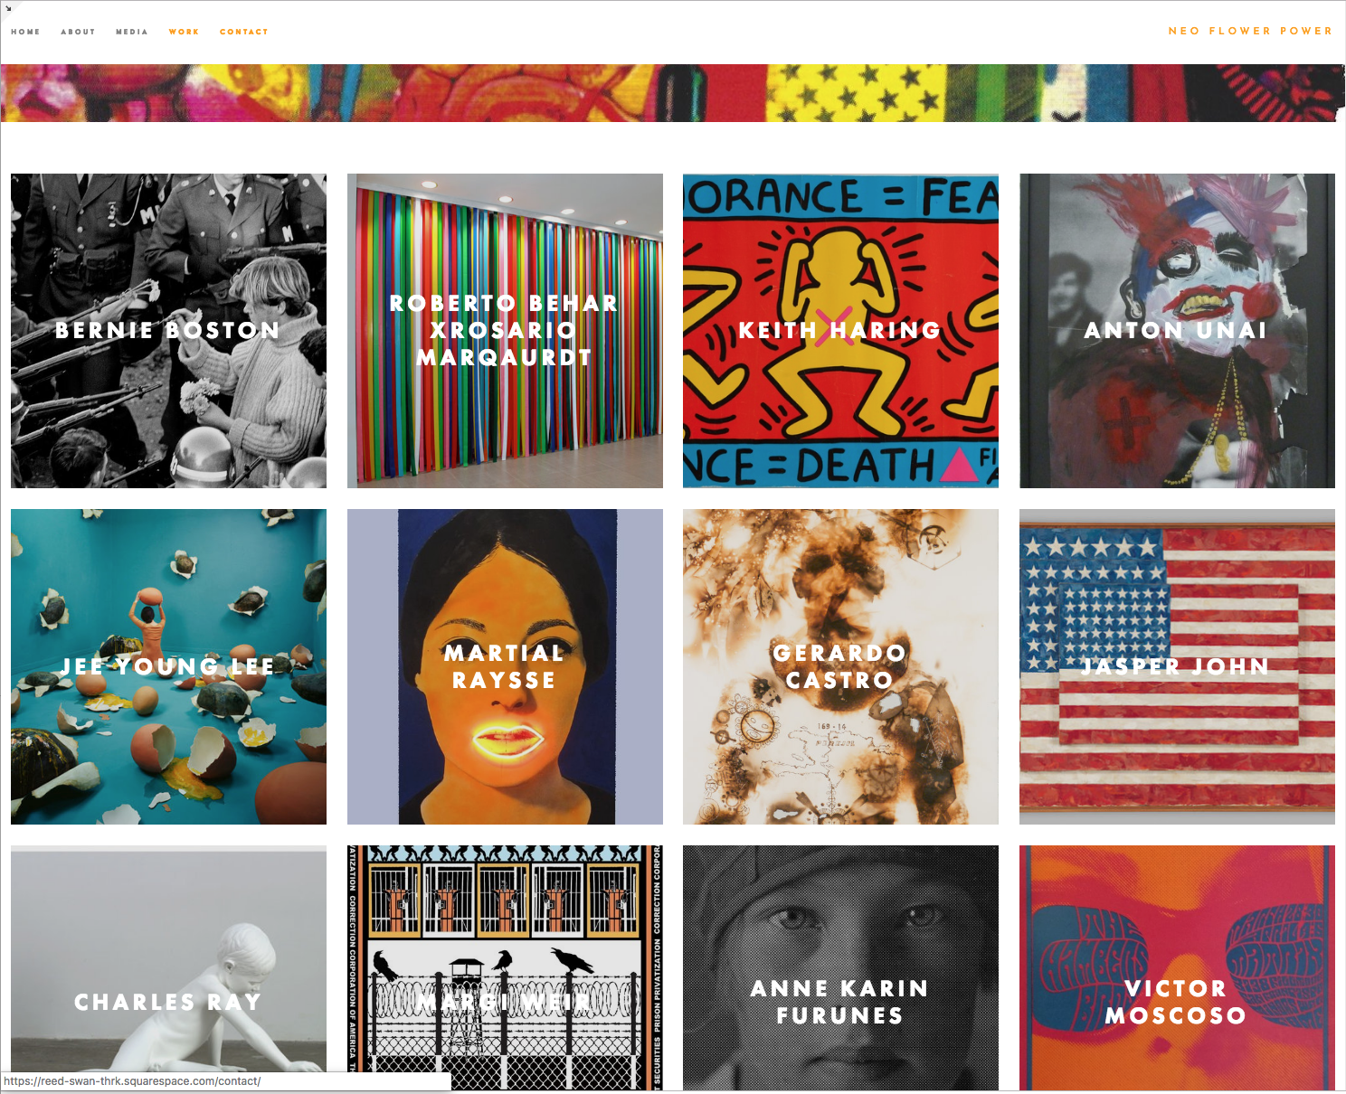
Task: Open the Anton Unai thumbnail
Action: 1177,331
